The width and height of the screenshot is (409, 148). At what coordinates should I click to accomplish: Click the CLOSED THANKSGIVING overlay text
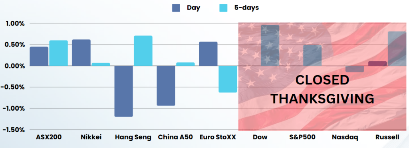322,90
